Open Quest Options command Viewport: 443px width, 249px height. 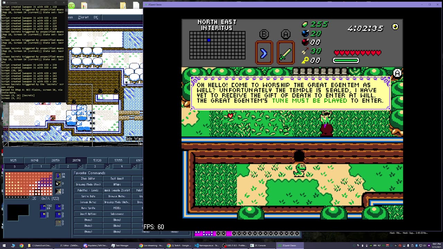pos(88,214)
